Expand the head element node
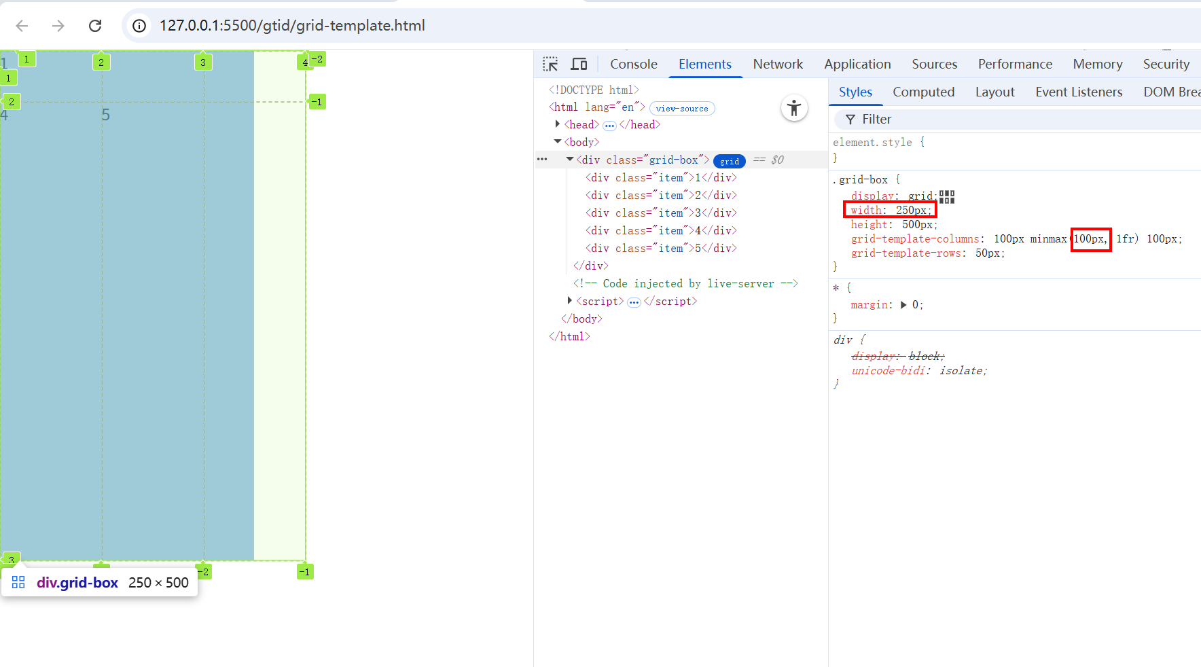Image resolution: width=1201 pixels, height=667 pixels. pos(558,124)
